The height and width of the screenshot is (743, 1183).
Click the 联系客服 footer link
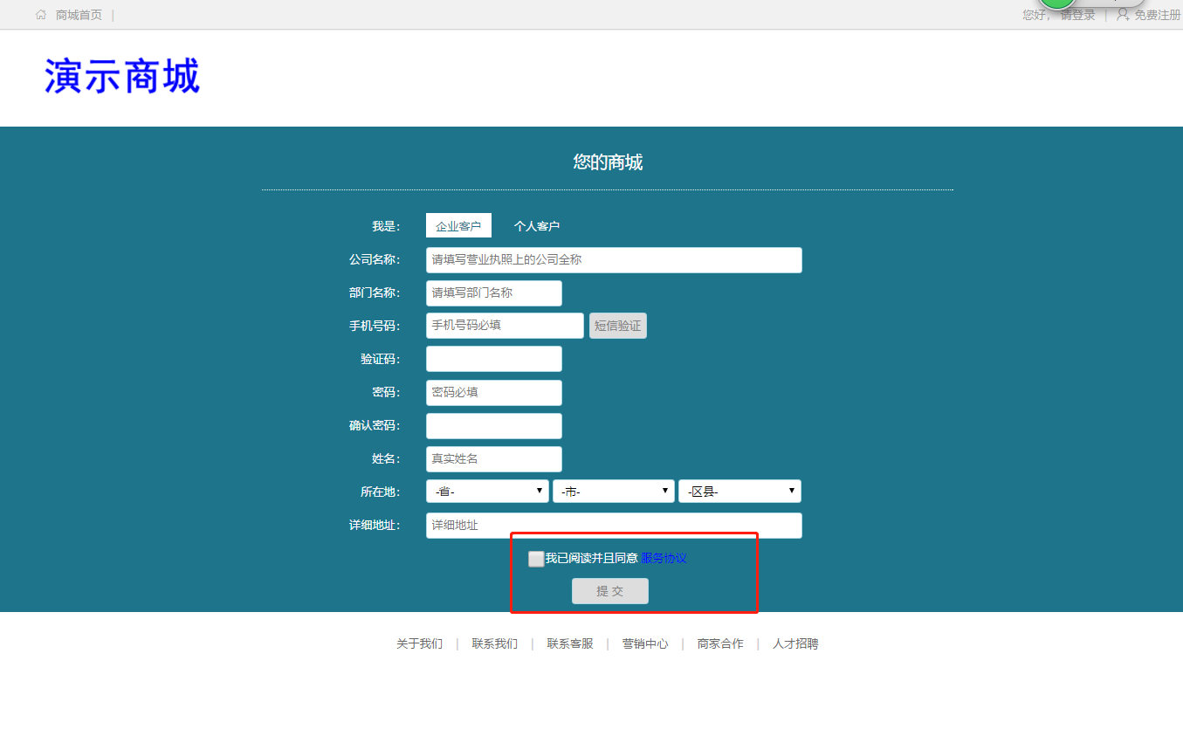570,643
